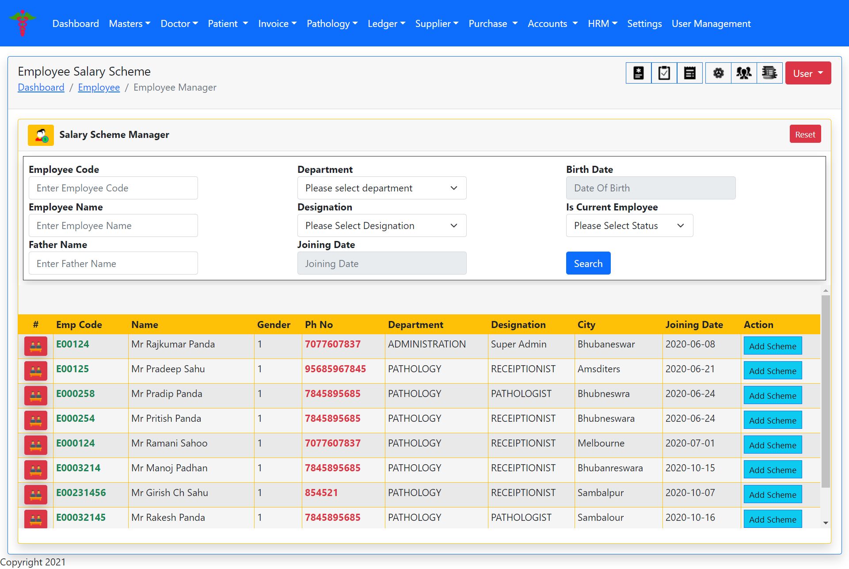Click the people group toolbar icon
Image resolution: width=849 pixels, height=569 pixels.
(x=744, y=73)
